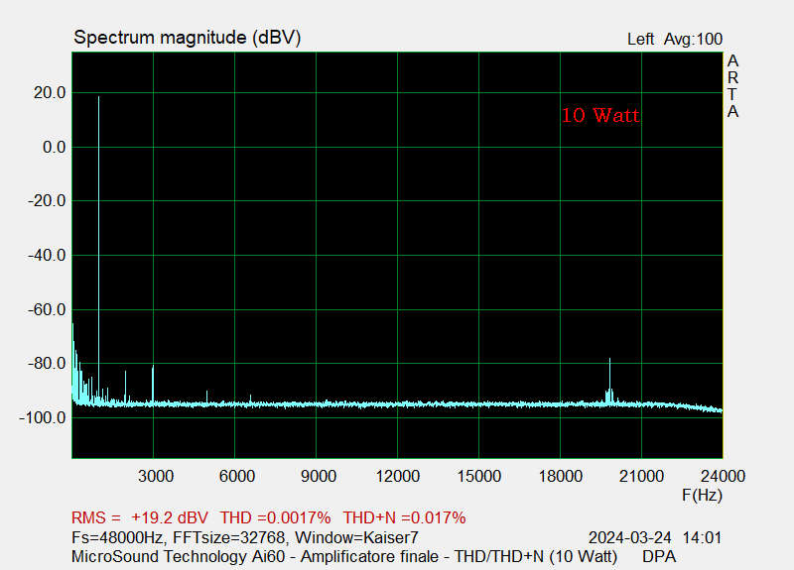The height and width of the screenshot is (570, 794).
Task: Click the -80.0 y-axis value
Action: pyautogui.click(x=47, y=364)
